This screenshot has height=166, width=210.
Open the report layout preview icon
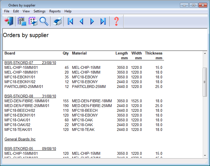click(22, 21)
